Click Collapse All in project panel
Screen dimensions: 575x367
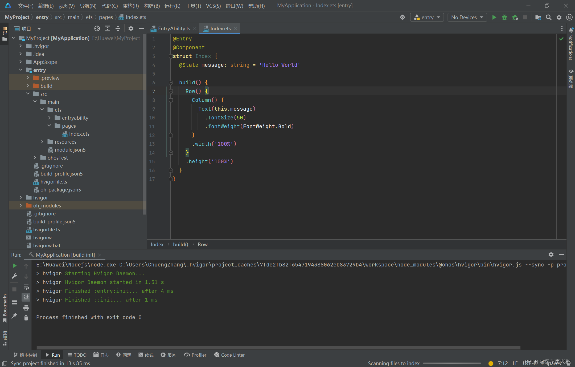click(118, 28)
